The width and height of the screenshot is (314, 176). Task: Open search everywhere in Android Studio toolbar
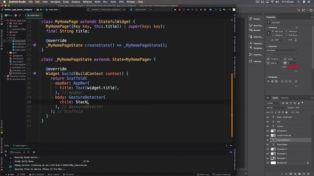(230, 10)
